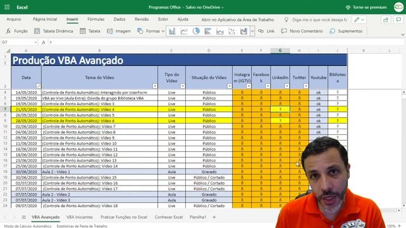Switch to Página Inicial tab

(x=45, y=19)
